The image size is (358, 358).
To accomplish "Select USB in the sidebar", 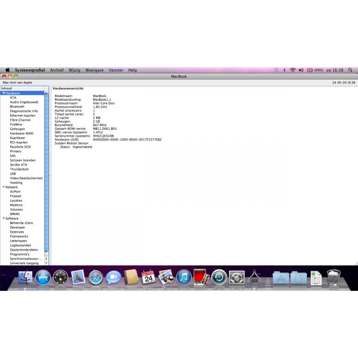I will point(13,174).
